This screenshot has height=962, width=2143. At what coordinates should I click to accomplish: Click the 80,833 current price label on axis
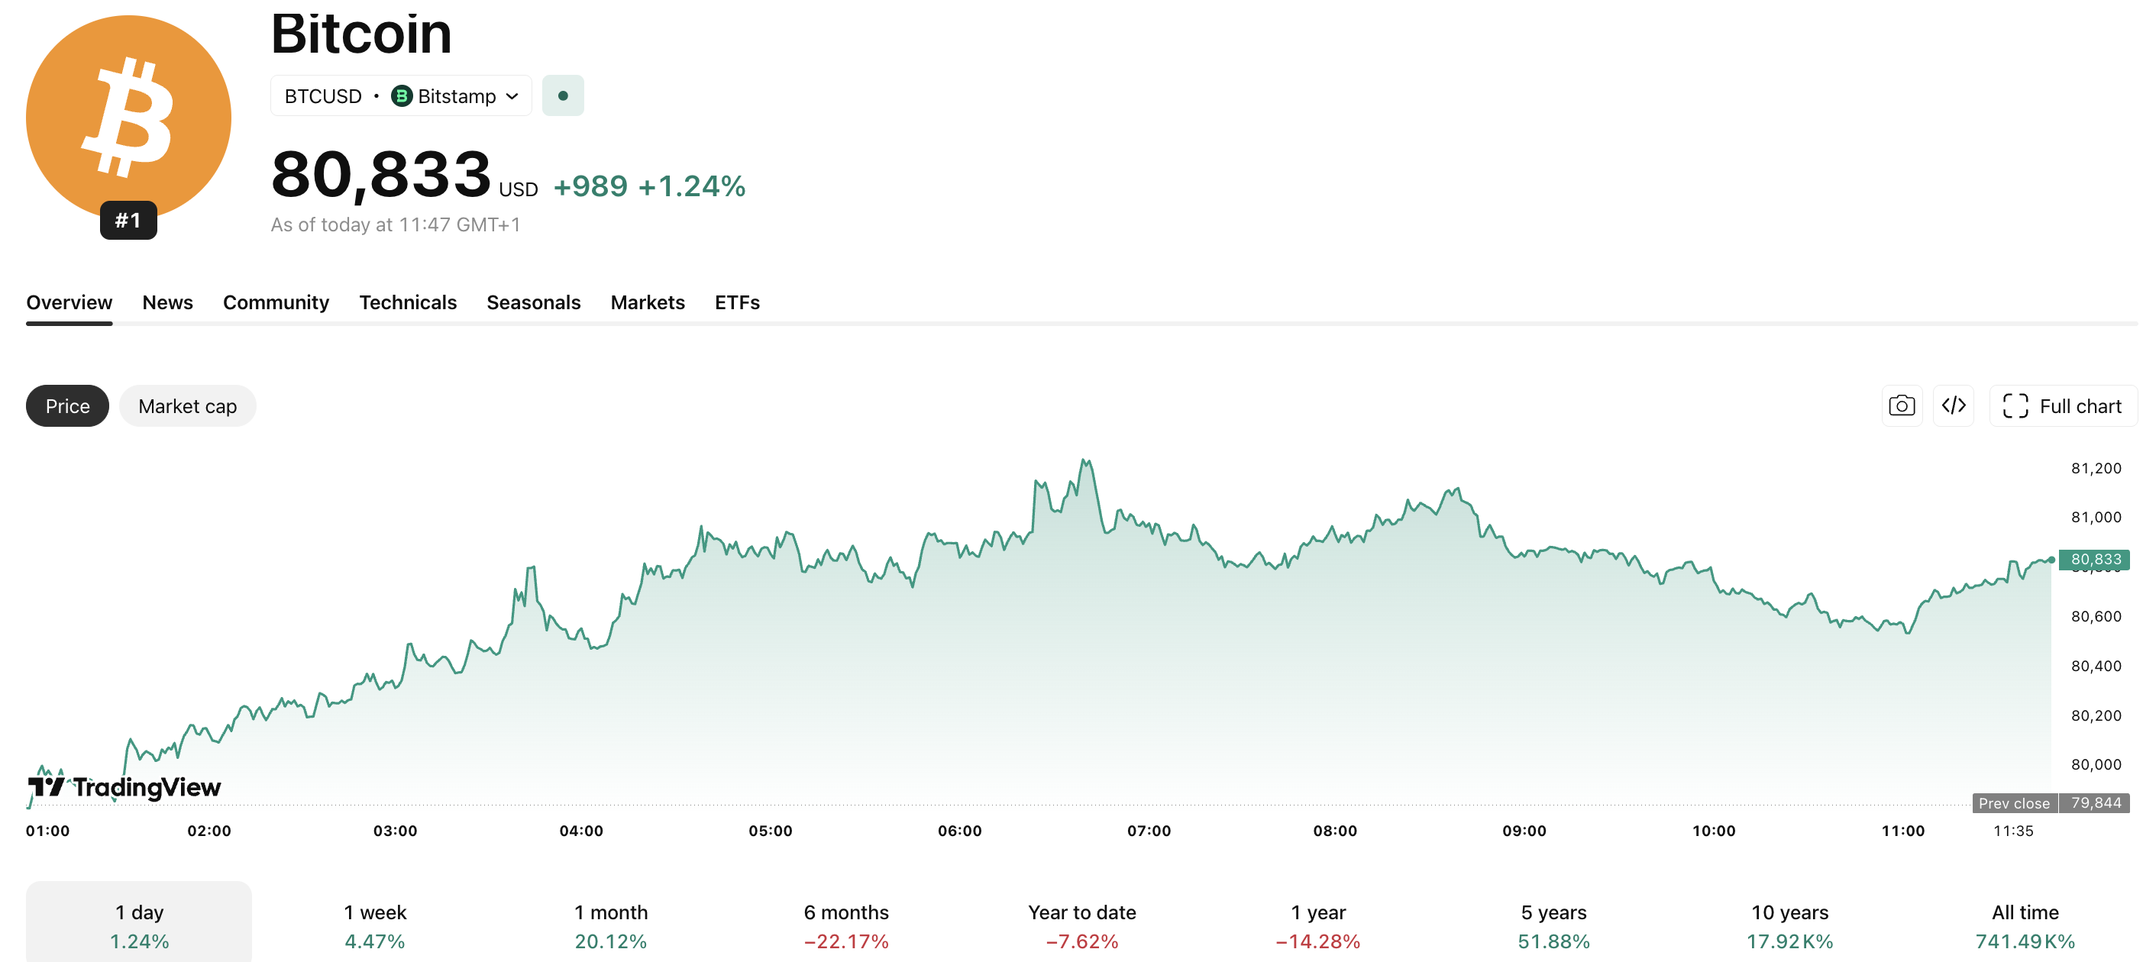pos(2095,560)
